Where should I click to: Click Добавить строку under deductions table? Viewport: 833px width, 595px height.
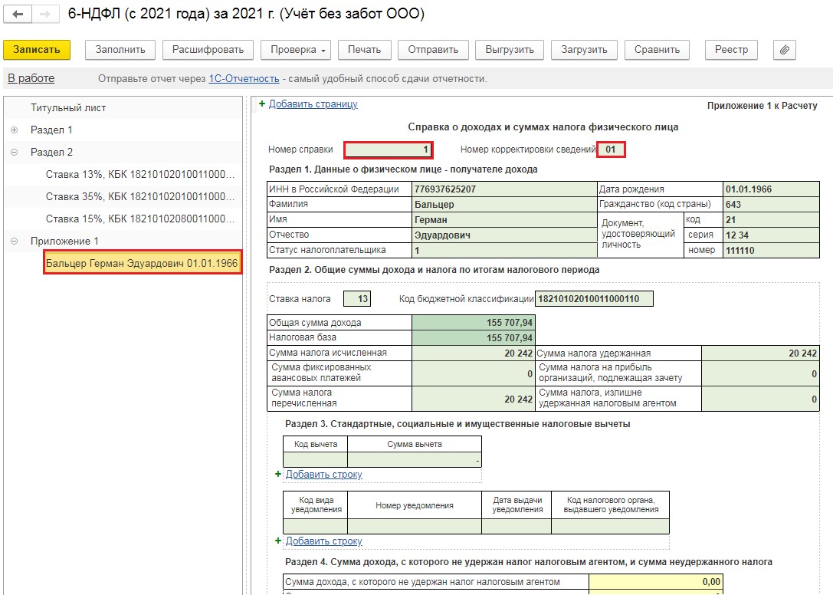pyautogui.click(x=323, y=475)
